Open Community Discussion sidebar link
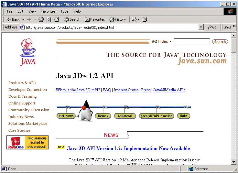The width and height of the screenshot is (238, 173). coord(29,110)
